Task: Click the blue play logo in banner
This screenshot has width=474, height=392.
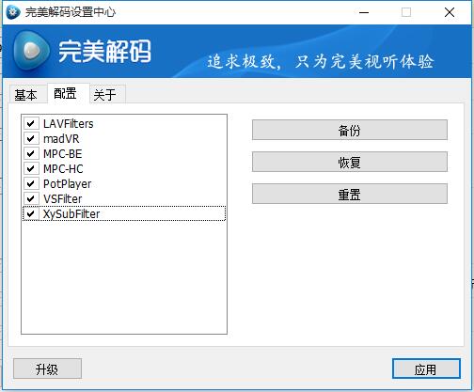Action: (31, 50)
